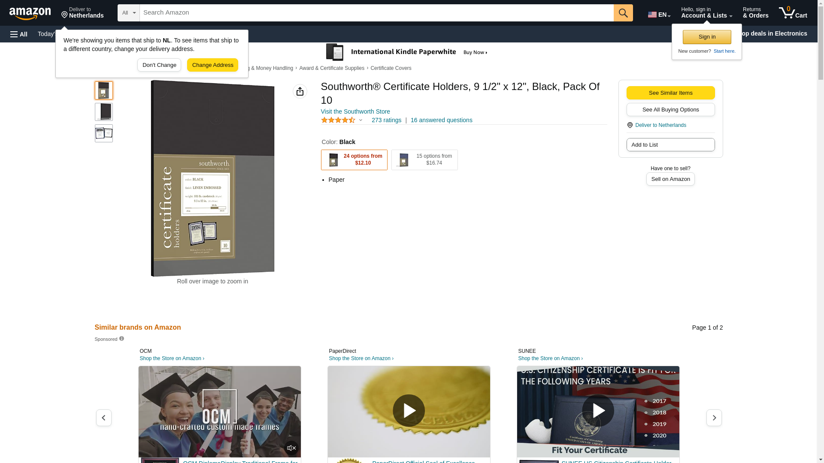Click the Amazon logo

tap(30, 13)
